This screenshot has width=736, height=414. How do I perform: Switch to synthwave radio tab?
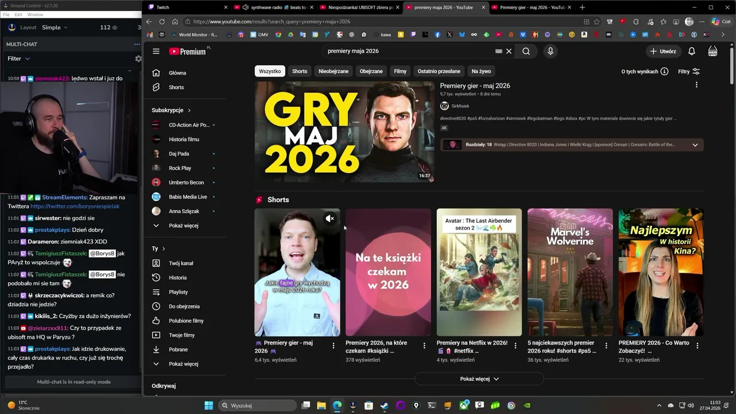click(x=273, y=7)
